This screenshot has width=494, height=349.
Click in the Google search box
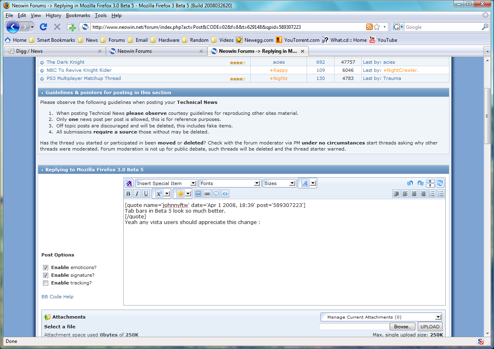click(442, 27)
